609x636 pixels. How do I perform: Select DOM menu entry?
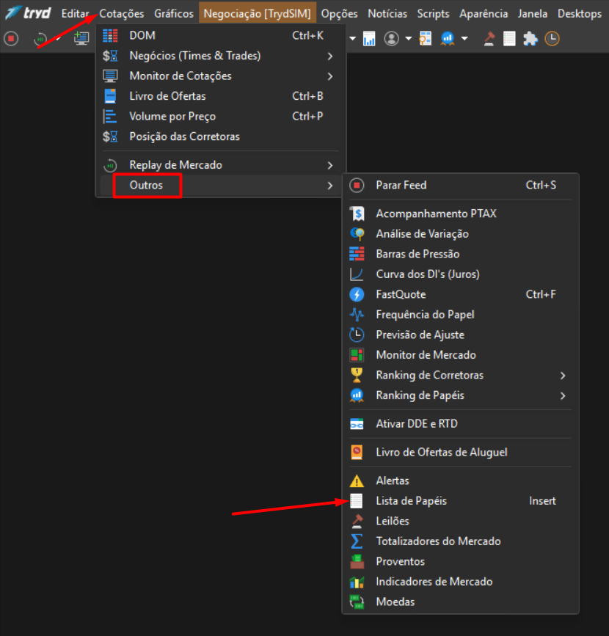pos(221,35)
